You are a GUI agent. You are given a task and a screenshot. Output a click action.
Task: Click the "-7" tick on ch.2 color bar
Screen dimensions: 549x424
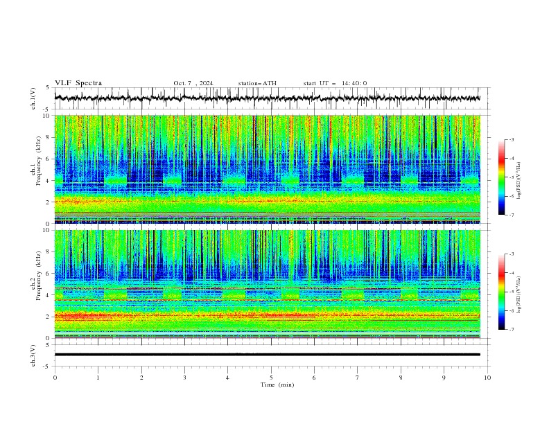tap(511, 330)
